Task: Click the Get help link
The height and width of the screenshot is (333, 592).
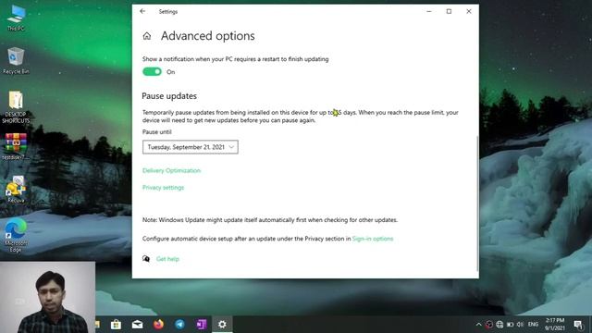Action: pyautogui.click(x=167, y=259)
